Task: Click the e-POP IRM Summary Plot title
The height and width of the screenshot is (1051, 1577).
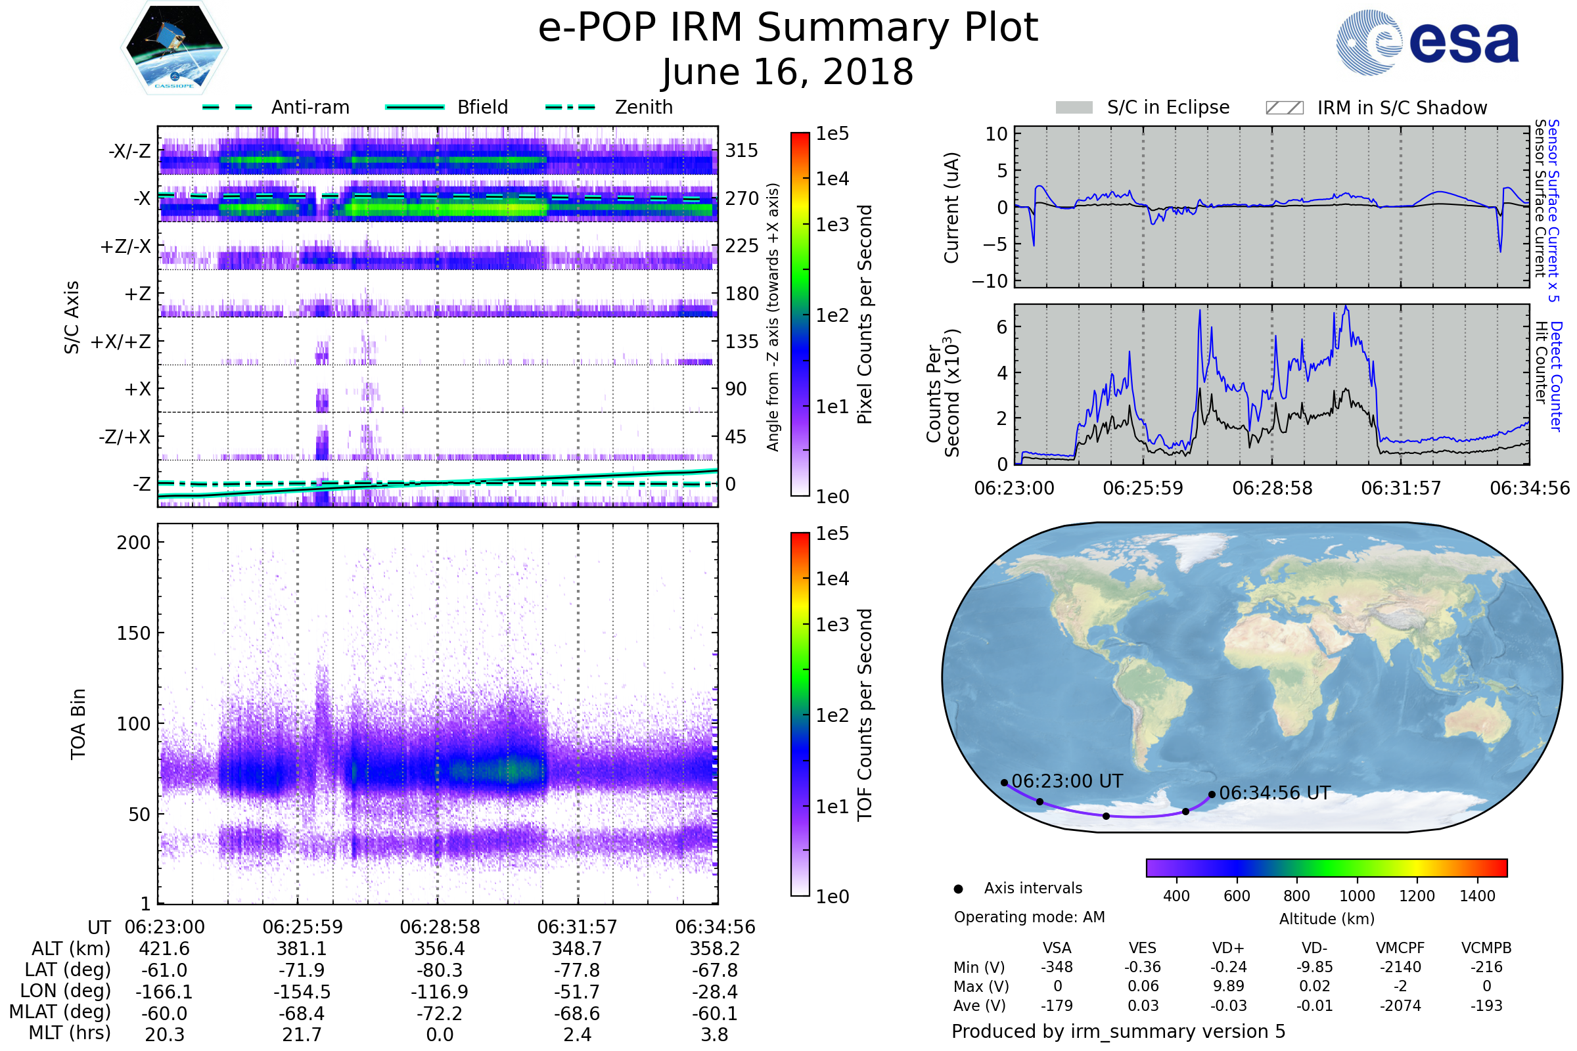Action: [788, 28]
